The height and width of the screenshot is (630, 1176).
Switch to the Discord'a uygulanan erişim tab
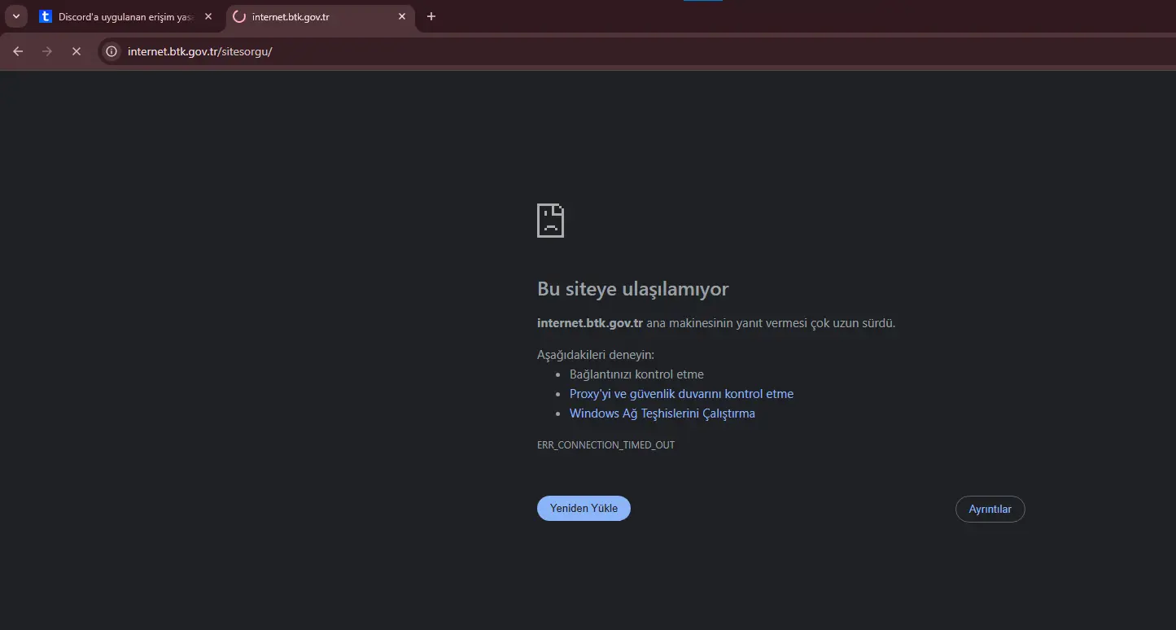126,16
